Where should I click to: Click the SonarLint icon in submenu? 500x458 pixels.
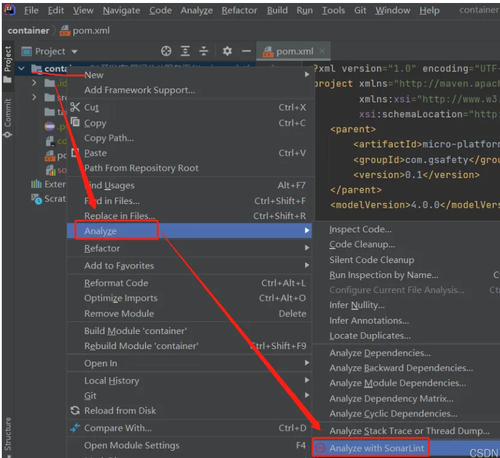320,448
